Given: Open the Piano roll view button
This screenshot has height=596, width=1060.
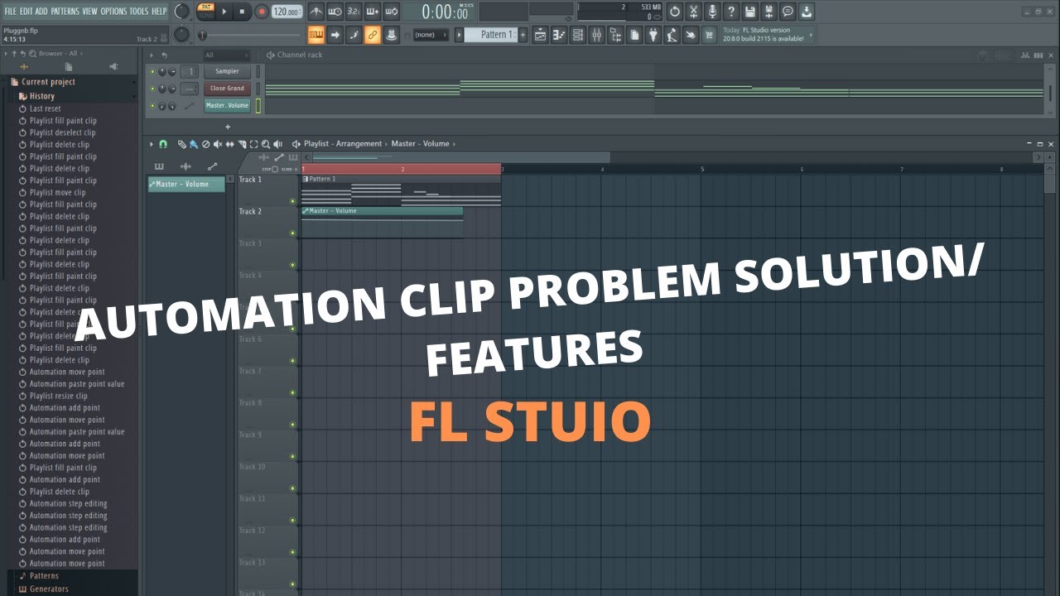Looking at the screenshot, I should [558, 35].
